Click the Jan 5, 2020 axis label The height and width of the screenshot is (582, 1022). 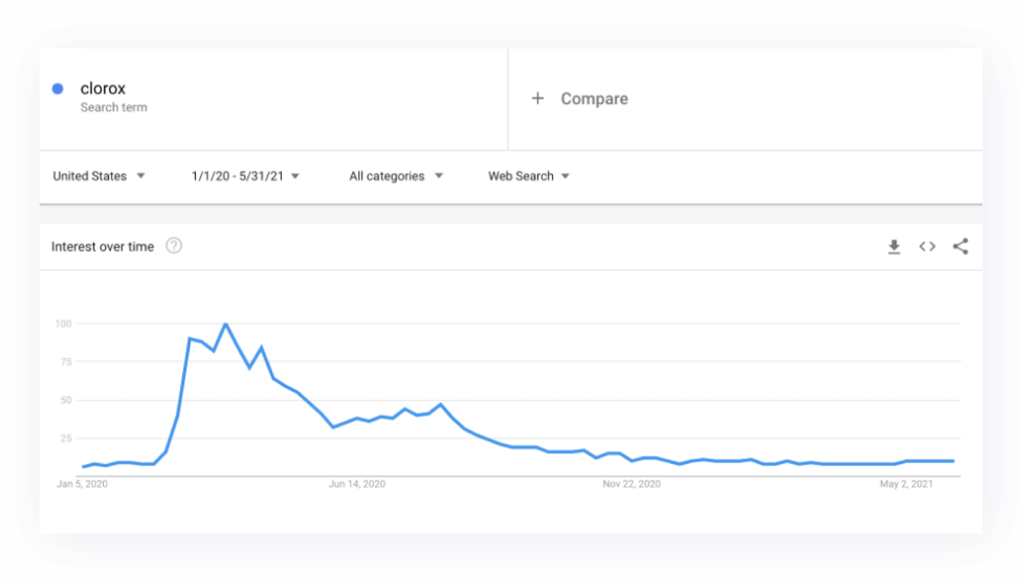click(x=82, y=484)
